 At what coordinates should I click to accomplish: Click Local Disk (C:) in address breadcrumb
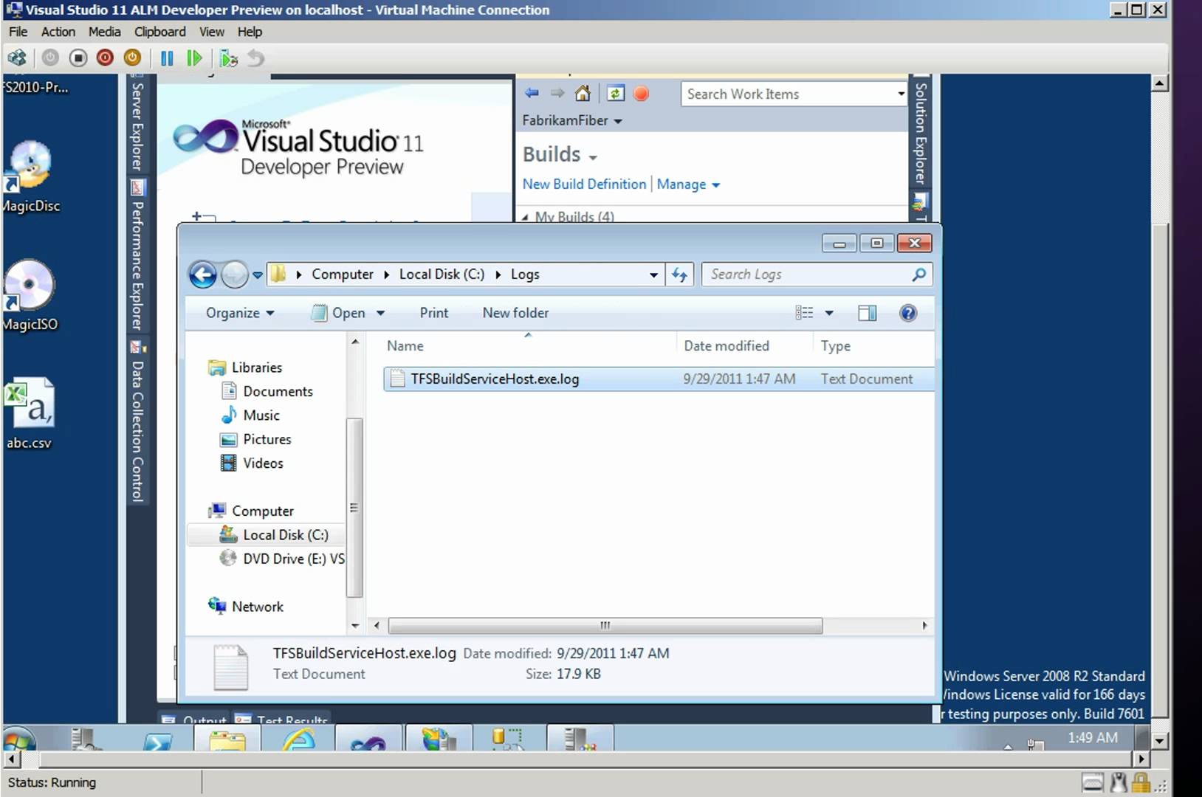[442, 274]
